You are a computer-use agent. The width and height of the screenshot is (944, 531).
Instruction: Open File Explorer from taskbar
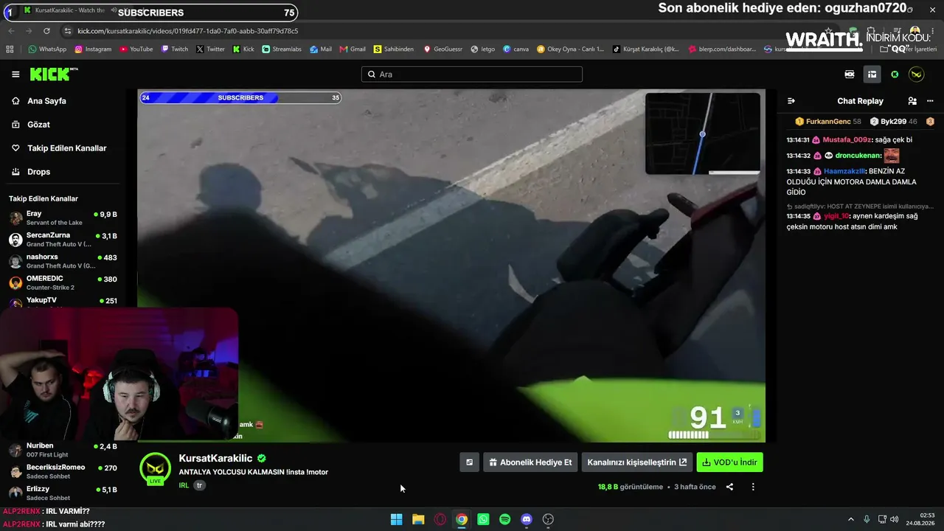click(x=418, y=519)
